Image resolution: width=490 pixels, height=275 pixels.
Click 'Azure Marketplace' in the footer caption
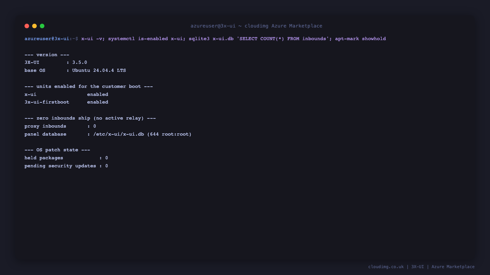[453, 267]
